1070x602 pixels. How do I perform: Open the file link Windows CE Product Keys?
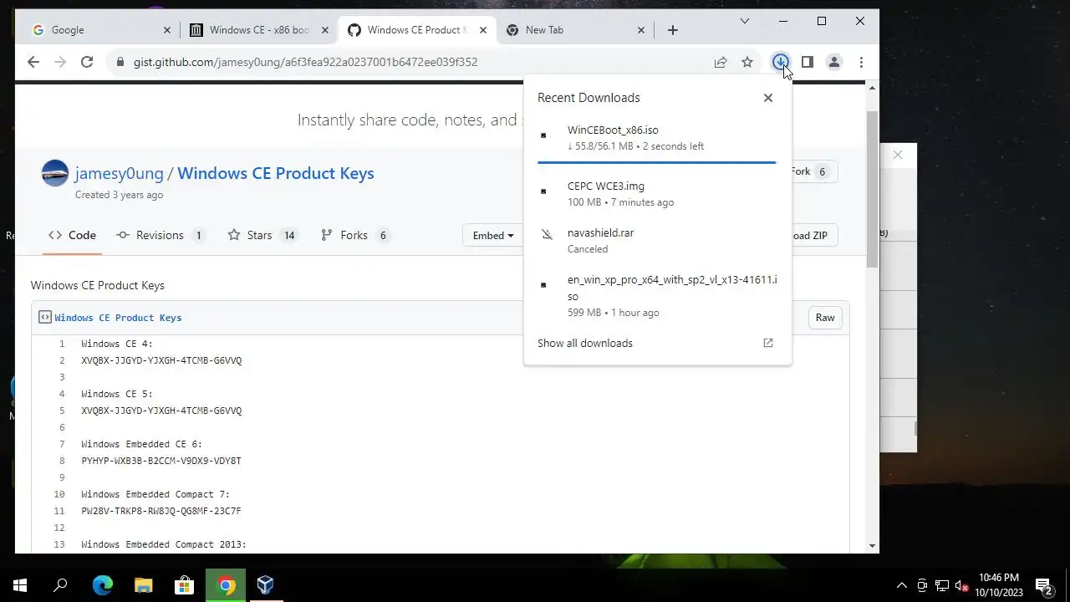pos(118,318)
